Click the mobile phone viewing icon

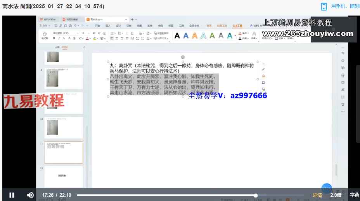click(x=324, y=7)
